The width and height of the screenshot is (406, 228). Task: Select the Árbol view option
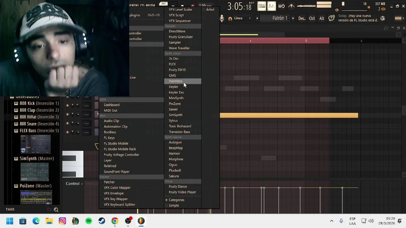(x=210, y=9)
